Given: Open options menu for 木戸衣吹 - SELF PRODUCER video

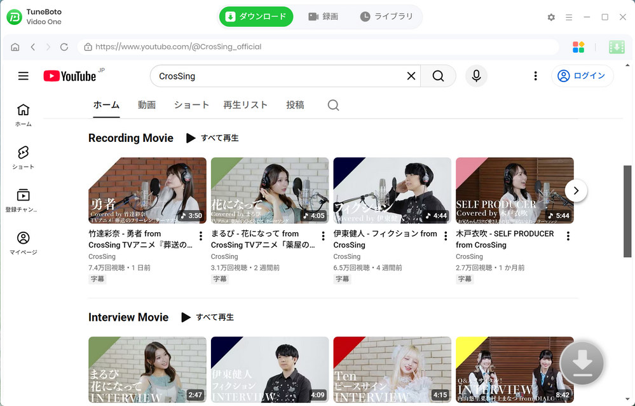Looking at the screenshot, I should (x=568, y=236).
